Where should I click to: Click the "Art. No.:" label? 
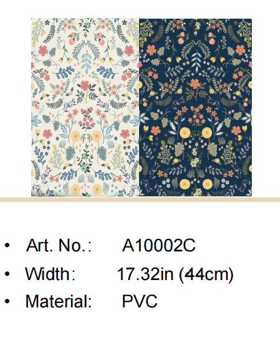pyautogui.click(x=59, y=245)
